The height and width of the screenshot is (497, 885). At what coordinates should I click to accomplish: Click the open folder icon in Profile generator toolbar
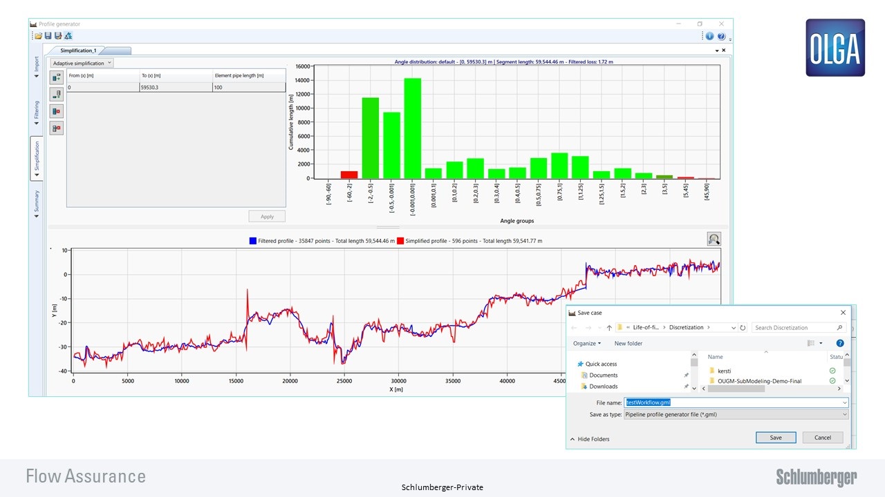(39, 36)
